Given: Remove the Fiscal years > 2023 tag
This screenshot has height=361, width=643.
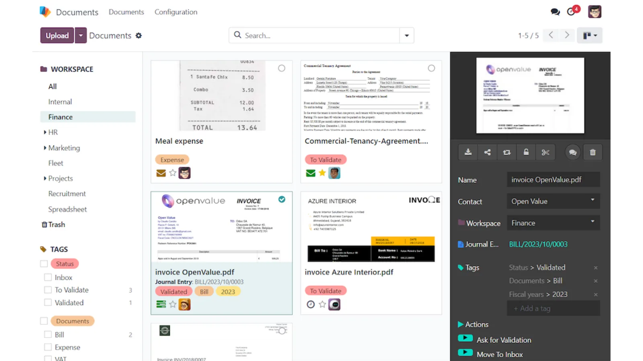Looking at the screenshot, I should pyautogui.click(x=596, y=294).
